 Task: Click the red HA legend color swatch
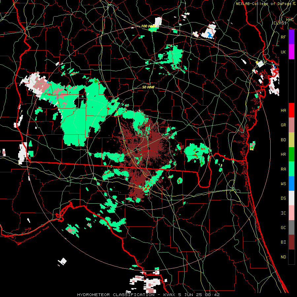tap(291, 110)
